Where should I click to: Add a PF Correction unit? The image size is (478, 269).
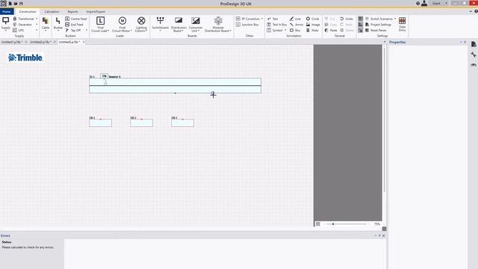tap(248, 19)
